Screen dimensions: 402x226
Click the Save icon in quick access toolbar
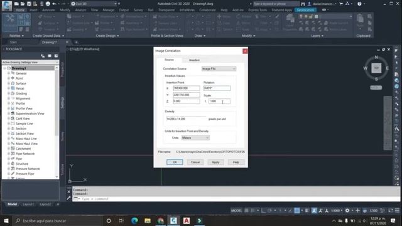pos(29,4)
